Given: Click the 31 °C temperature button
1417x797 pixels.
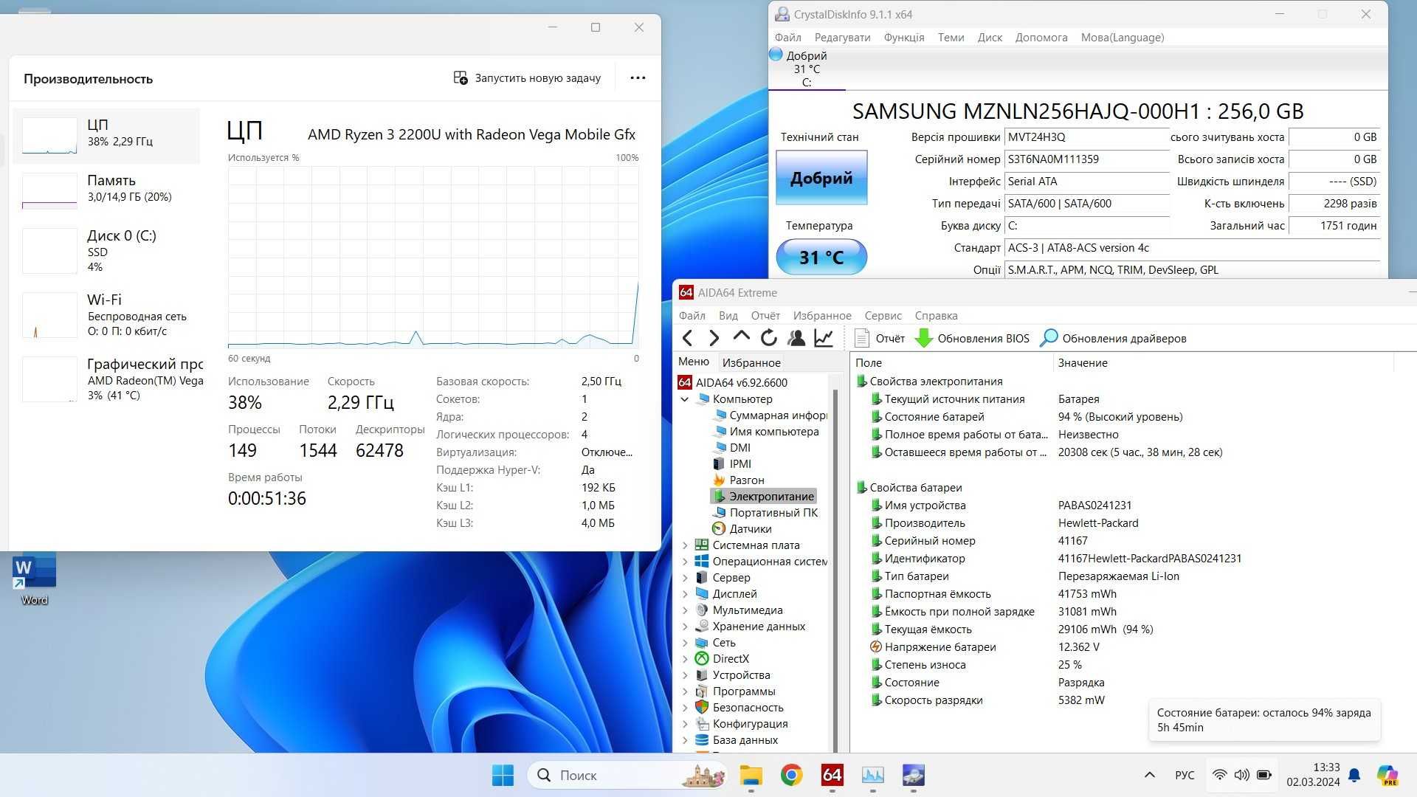Looking at the screenshot, I should (x=821, y=257).
